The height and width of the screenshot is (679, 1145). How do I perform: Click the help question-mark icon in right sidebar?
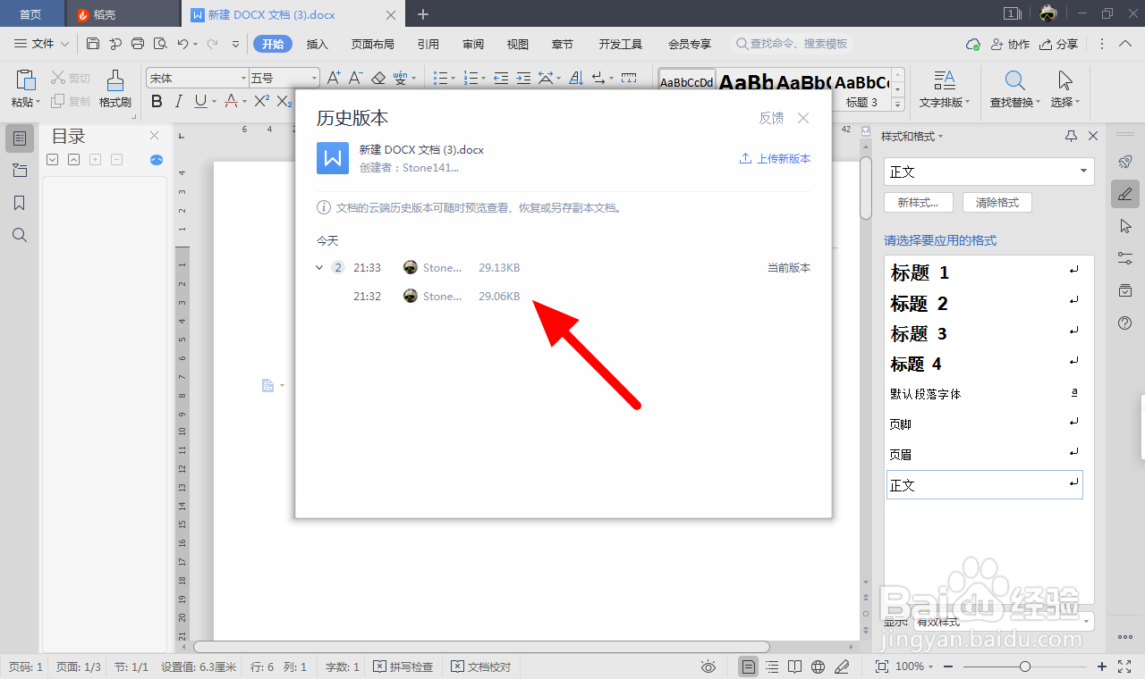[1125, 323]
